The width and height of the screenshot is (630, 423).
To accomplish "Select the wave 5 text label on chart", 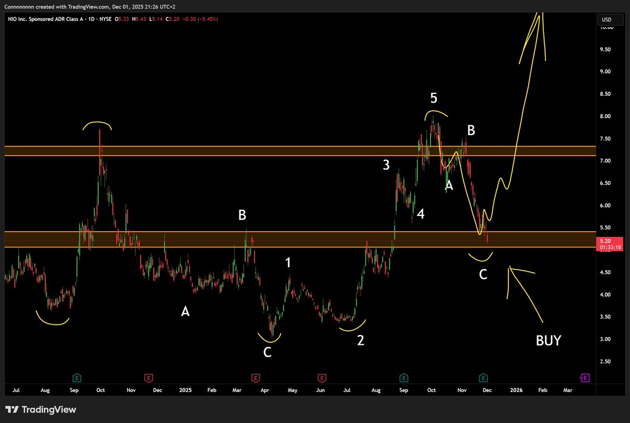I will tap(434, 98).
